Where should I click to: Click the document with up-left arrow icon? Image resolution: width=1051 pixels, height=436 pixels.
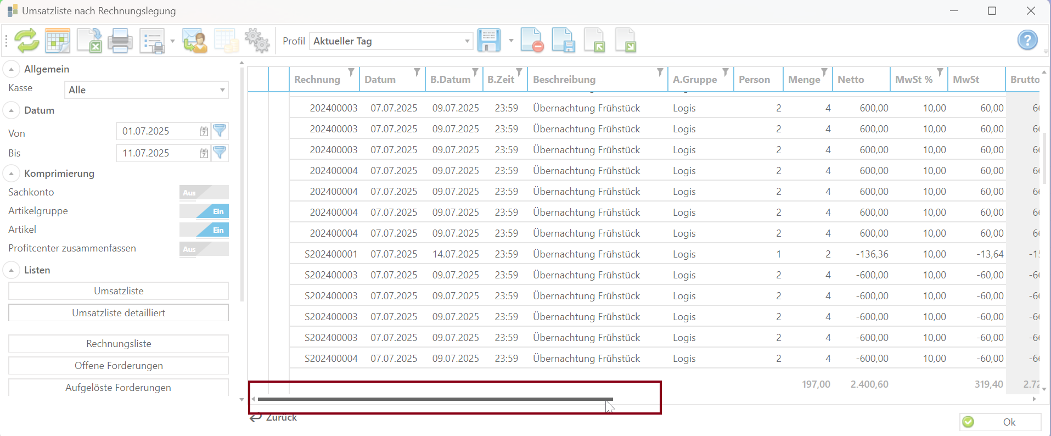coord(594,41)
